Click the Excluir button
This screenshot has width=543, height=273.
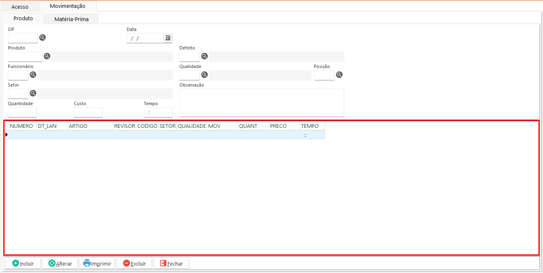[x=134, y=264]
